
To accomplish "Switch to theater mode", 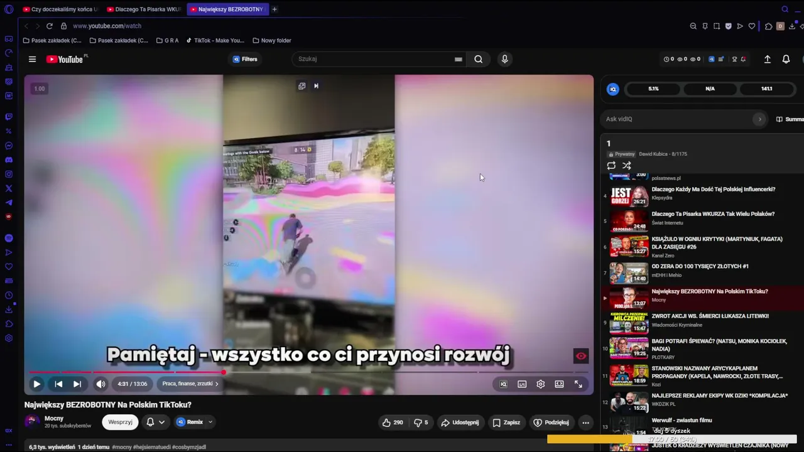I will coord(560,384).
